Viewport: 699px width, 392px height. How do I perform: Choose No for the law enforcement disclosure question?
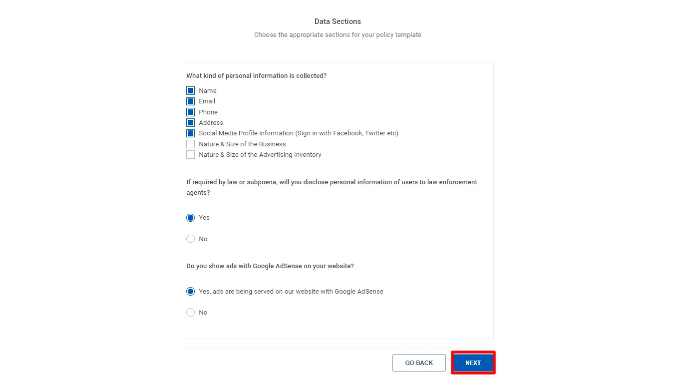pyautogui.click(x=190, y=239)
